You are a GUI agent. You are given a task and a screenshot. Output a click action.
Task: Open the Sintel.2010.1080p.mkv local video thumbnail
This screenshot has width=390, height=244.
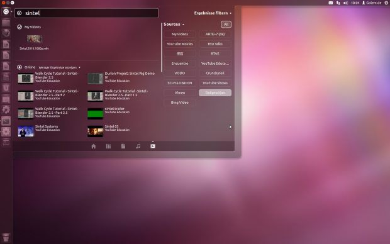pyautogui.click(x=35, y=38)
